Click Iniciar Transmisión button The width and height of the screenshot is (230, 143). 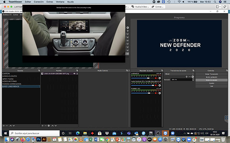(212, 74)
